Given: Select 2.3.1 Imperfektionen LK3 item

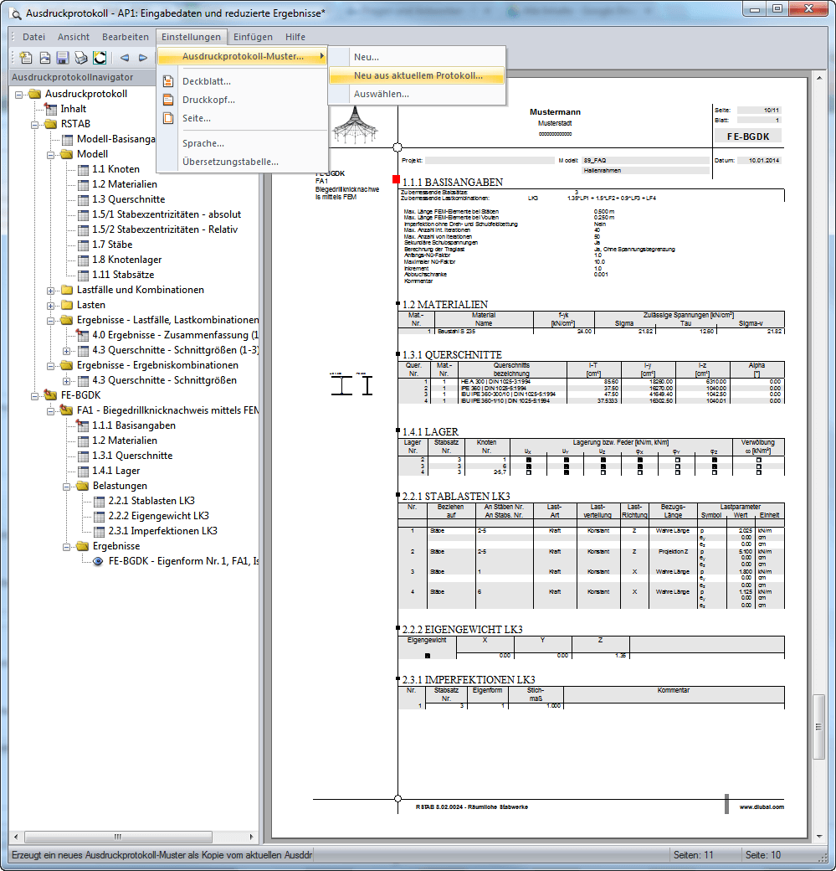Looking at the screenshot, I should pos(162,531).
